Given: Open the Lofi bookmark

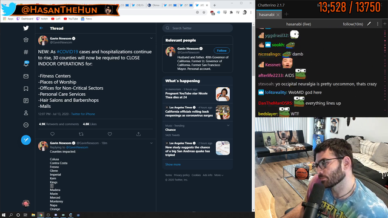Looking at the screenshot, I should coord(56,19).
